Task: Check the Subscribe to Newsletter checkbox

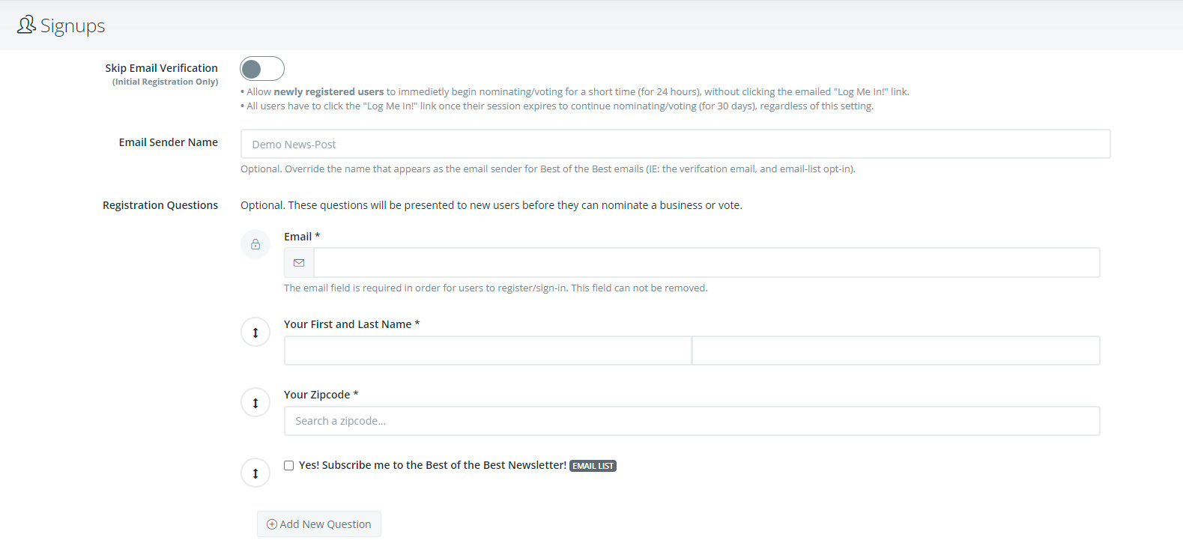Action: (x=289, y=465)
